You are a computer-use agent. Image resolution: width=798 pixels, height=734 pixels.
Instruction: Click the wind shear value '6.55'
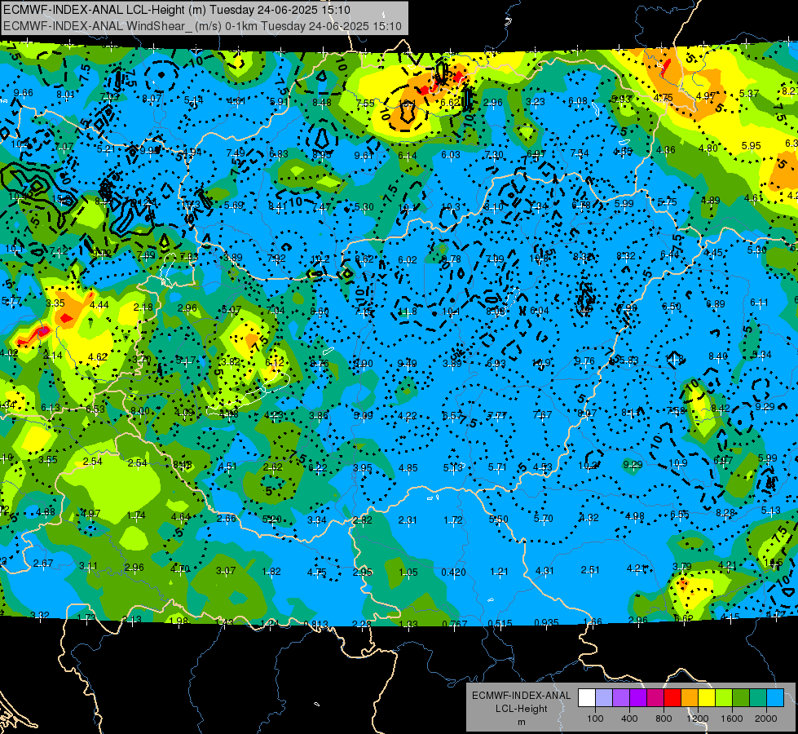click(680, 515)
